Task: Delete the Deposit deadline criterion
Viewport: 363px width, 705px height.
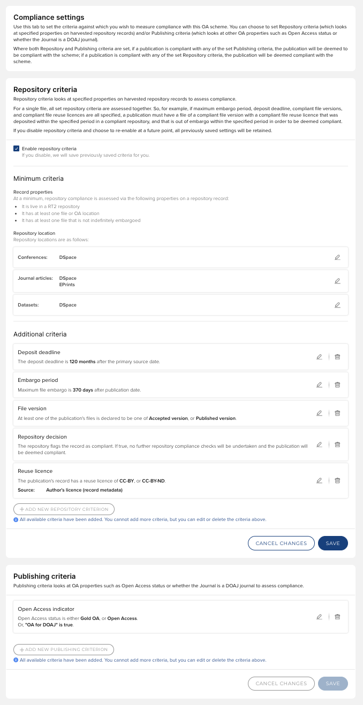Action: (337, 357)
